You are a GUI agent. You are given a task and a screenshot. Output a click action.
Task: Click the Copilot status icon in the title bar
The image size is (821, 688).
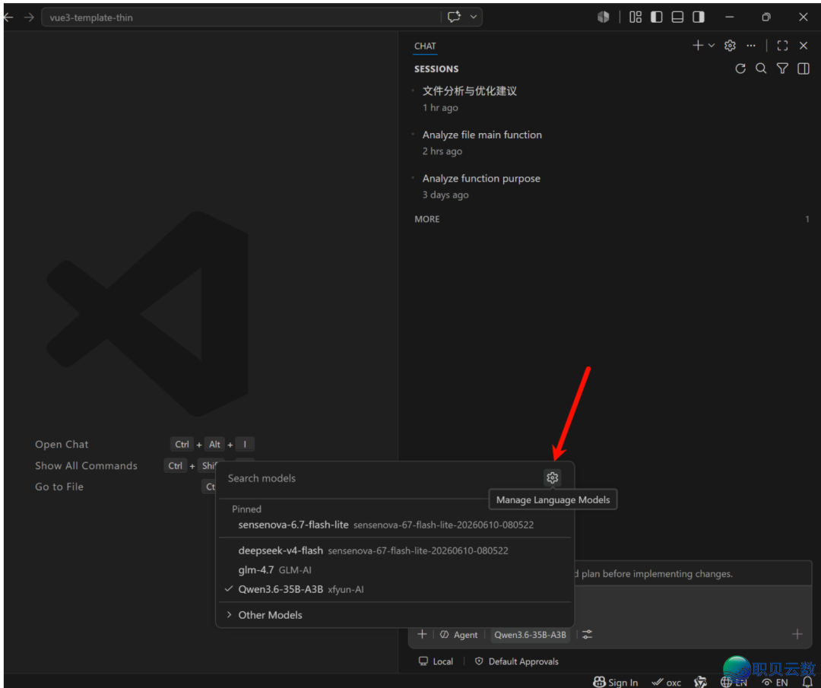pyautogui.click(x=603, y=17)
